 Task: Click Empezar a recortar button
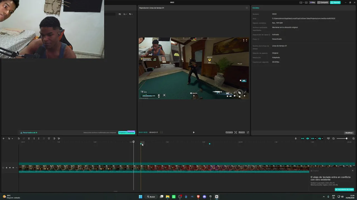click(127, 132)
